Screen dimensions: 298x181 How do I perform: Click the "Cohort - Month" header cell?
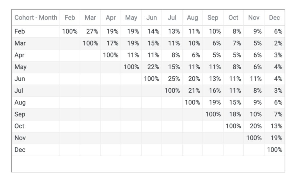(x=36, y=17)
